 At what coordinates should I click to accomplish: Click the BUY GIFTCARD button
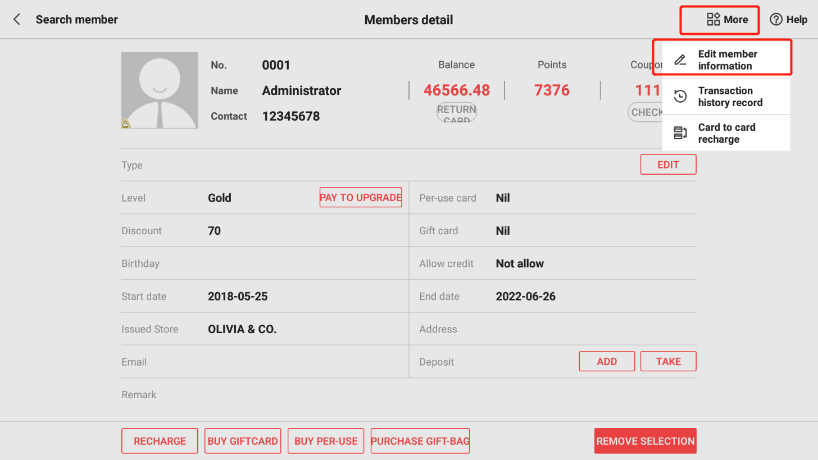pos(243,441)
